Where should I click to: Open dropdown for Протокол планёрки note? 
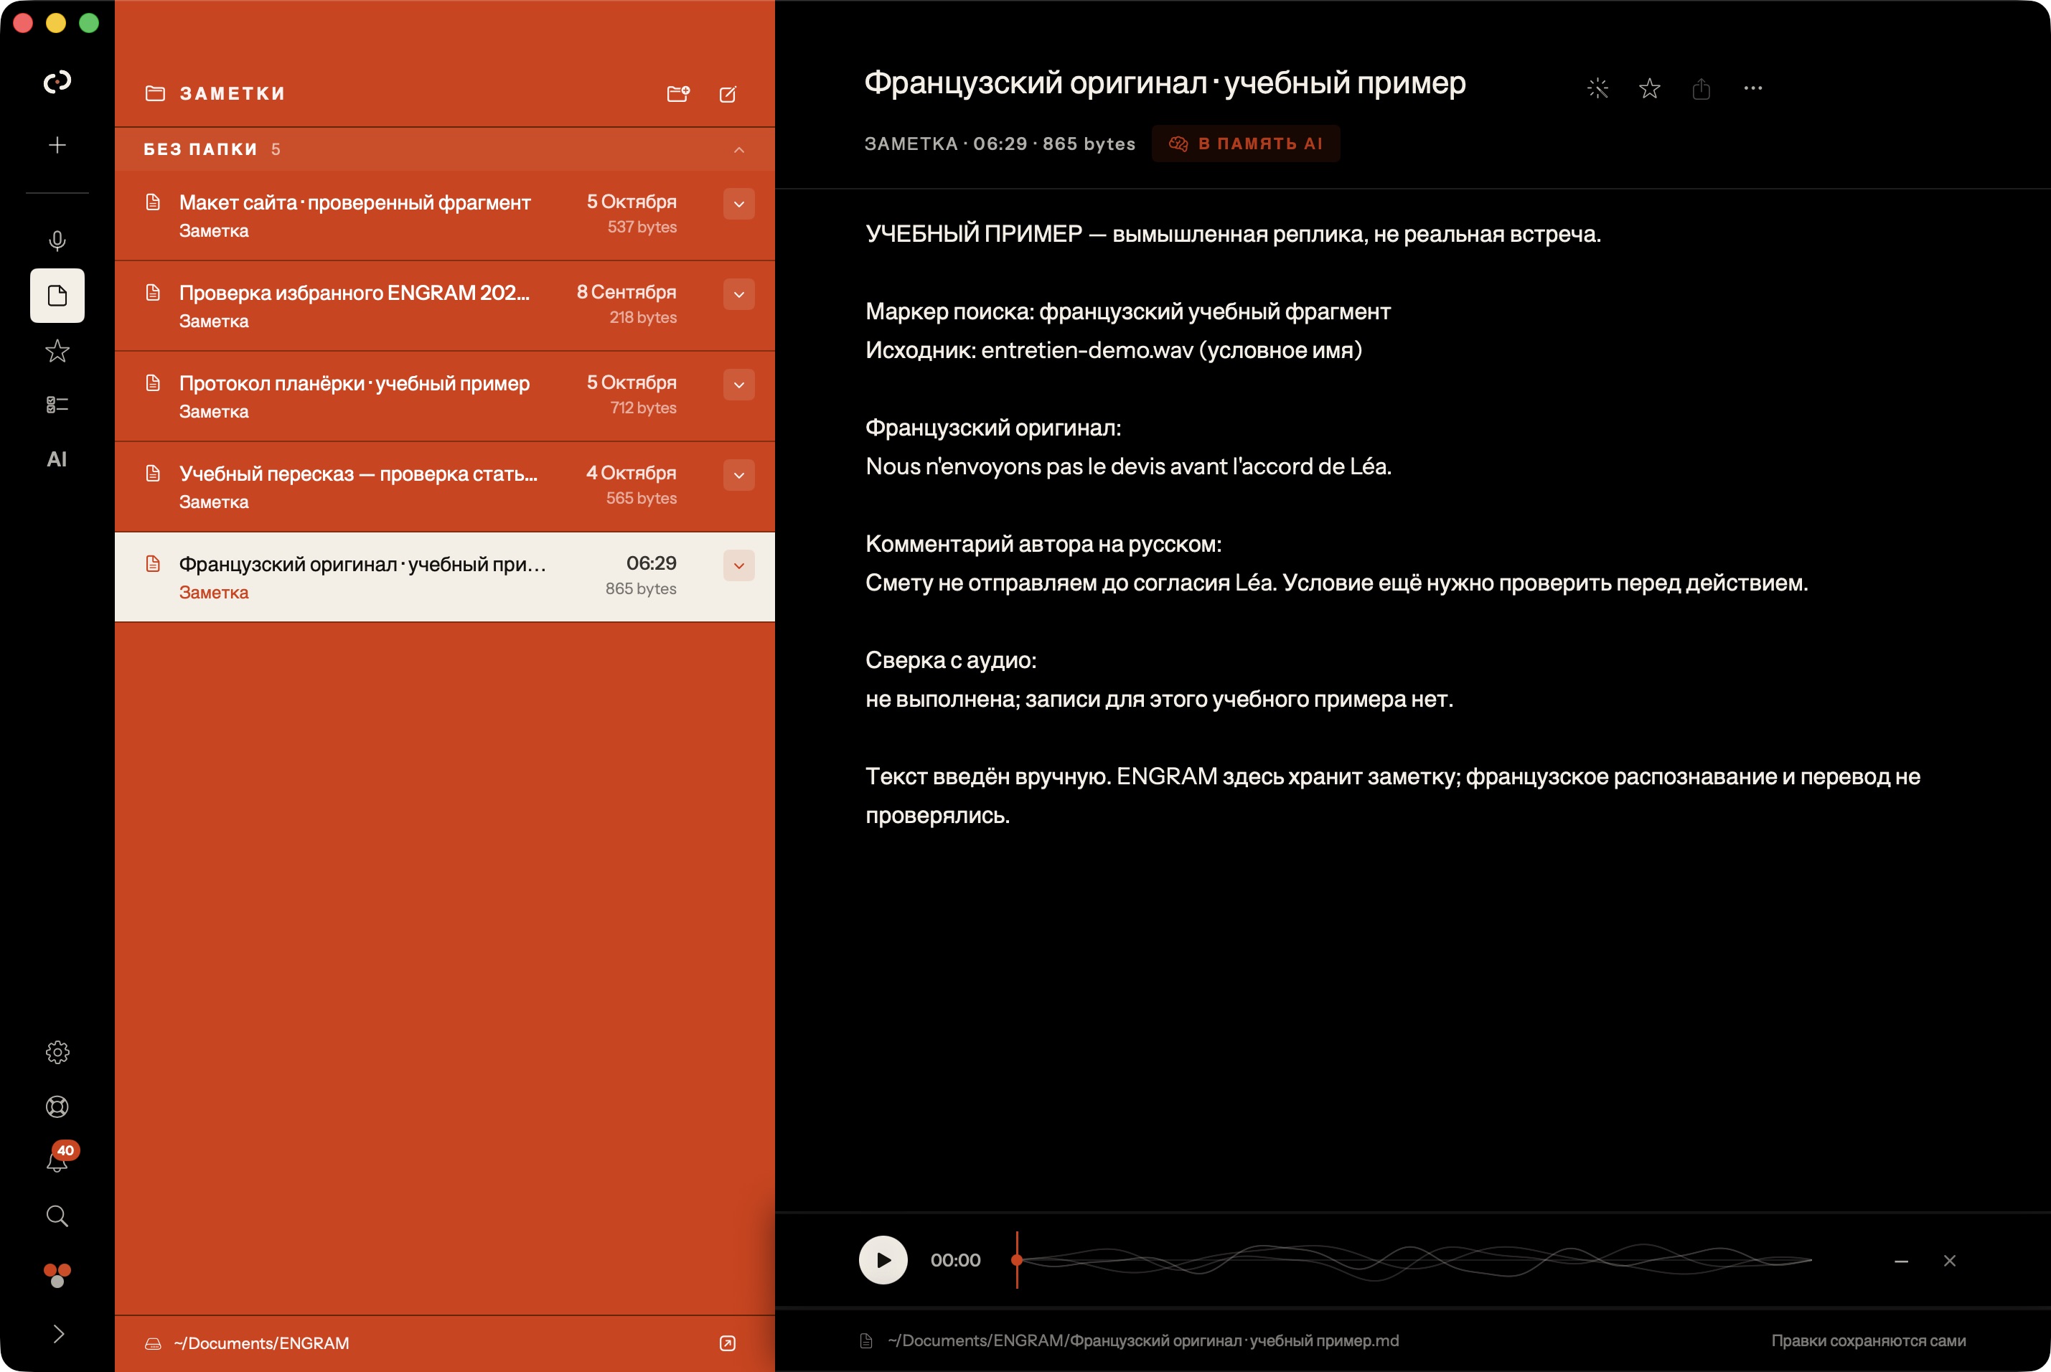coord(738,385)
